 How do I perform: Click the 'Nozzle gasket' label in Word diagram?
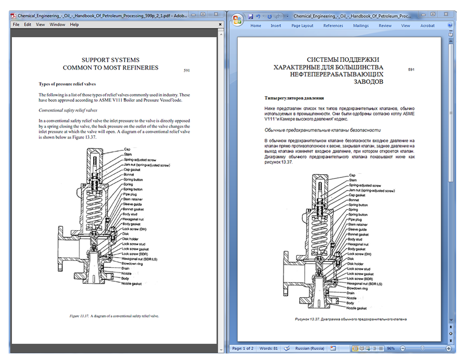(357, 309)
